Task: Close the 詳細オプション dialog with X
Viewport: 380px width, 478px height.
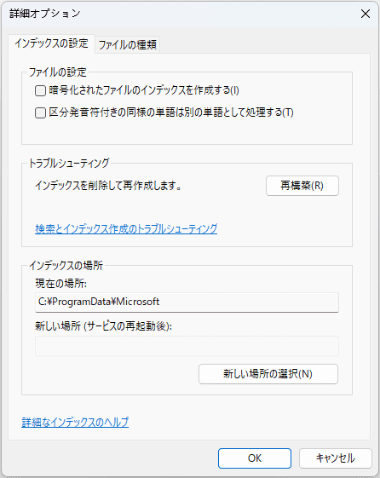Action: [365, 14]
